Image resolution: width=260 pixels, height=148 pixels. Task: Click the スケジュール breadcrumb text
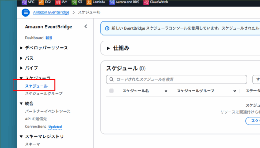point(89,13)
